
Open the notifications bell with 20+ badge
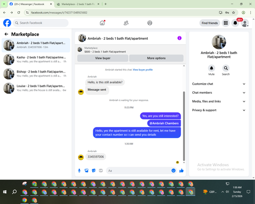(x=235, y=23)
